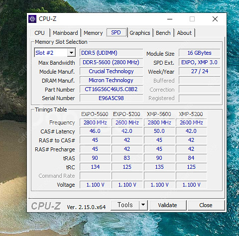Screen dimensions: 239x236
Task: Click XMP-5600 CAS# Latency 50.0 cell
Action: (x=159, y=131)
